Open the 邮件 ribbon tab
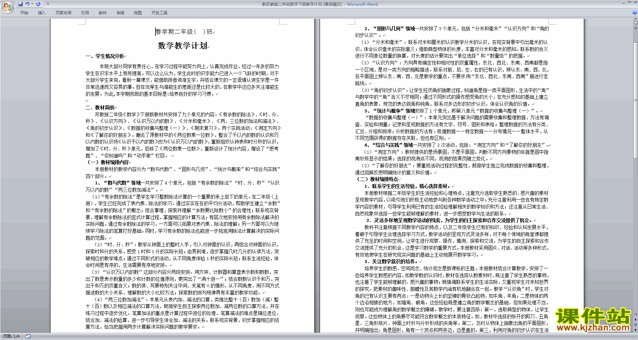Screen dimensions: 638x340 tap(103, 13)
